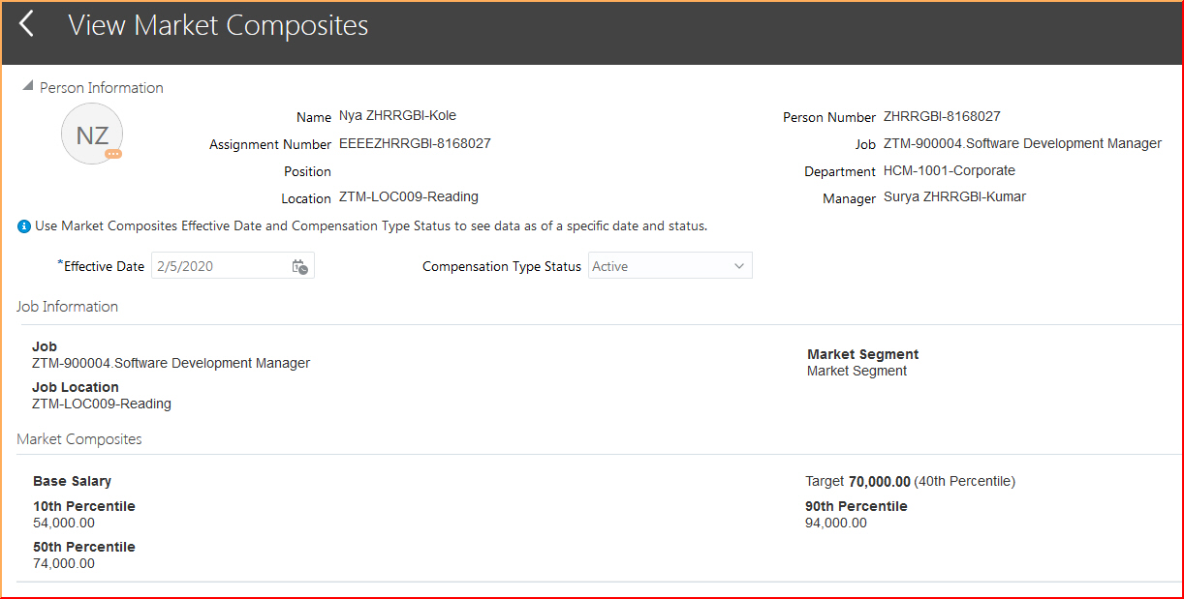Click into the Effective Date field
Image resolution: width=1184 pixels, height=599 pixels.
(219, 266)
